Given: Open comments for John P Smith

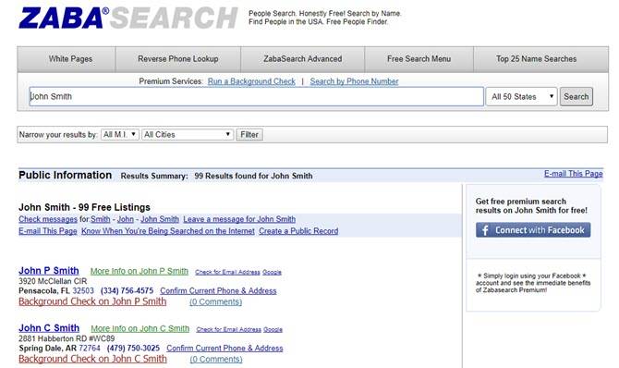Looking at the screenshot, I should click(x=215, y=302).
